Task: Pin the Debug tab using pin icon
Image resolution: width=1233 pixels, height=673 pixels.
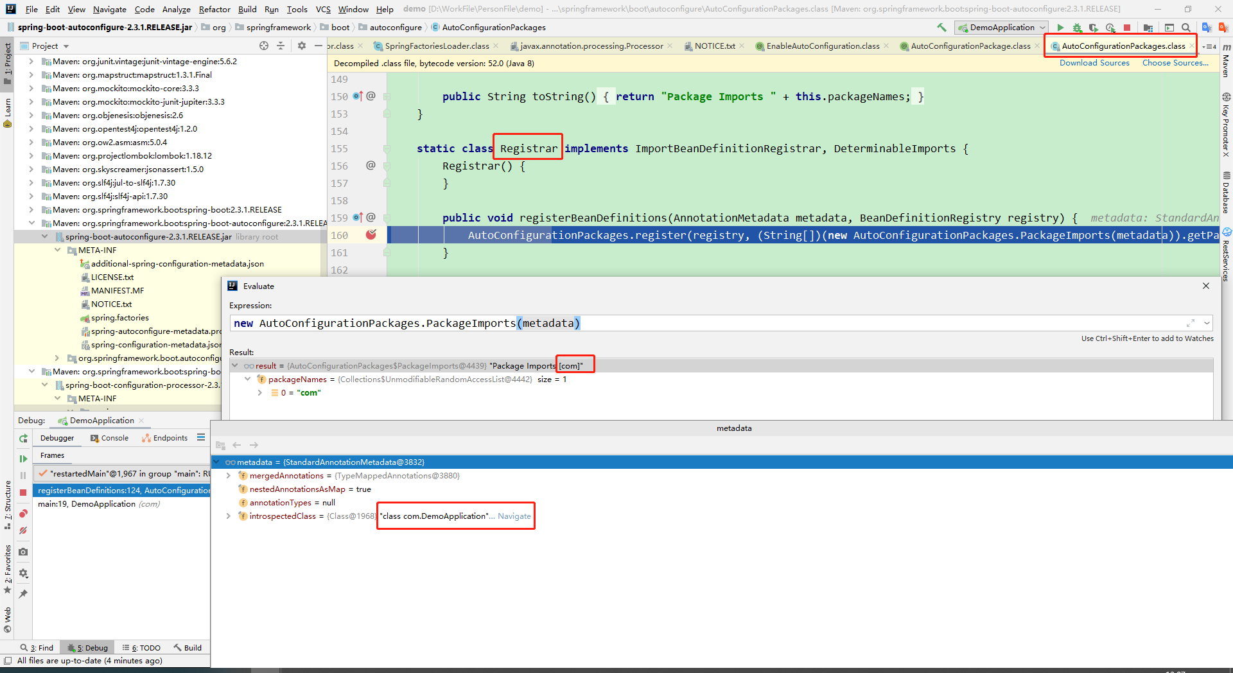Action: (23, 594)
